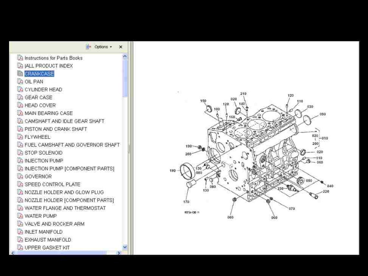Select the PISTON AND CRANK SHAFT entry
Viewport: 368px width, 276px height.
click(55, 129)
